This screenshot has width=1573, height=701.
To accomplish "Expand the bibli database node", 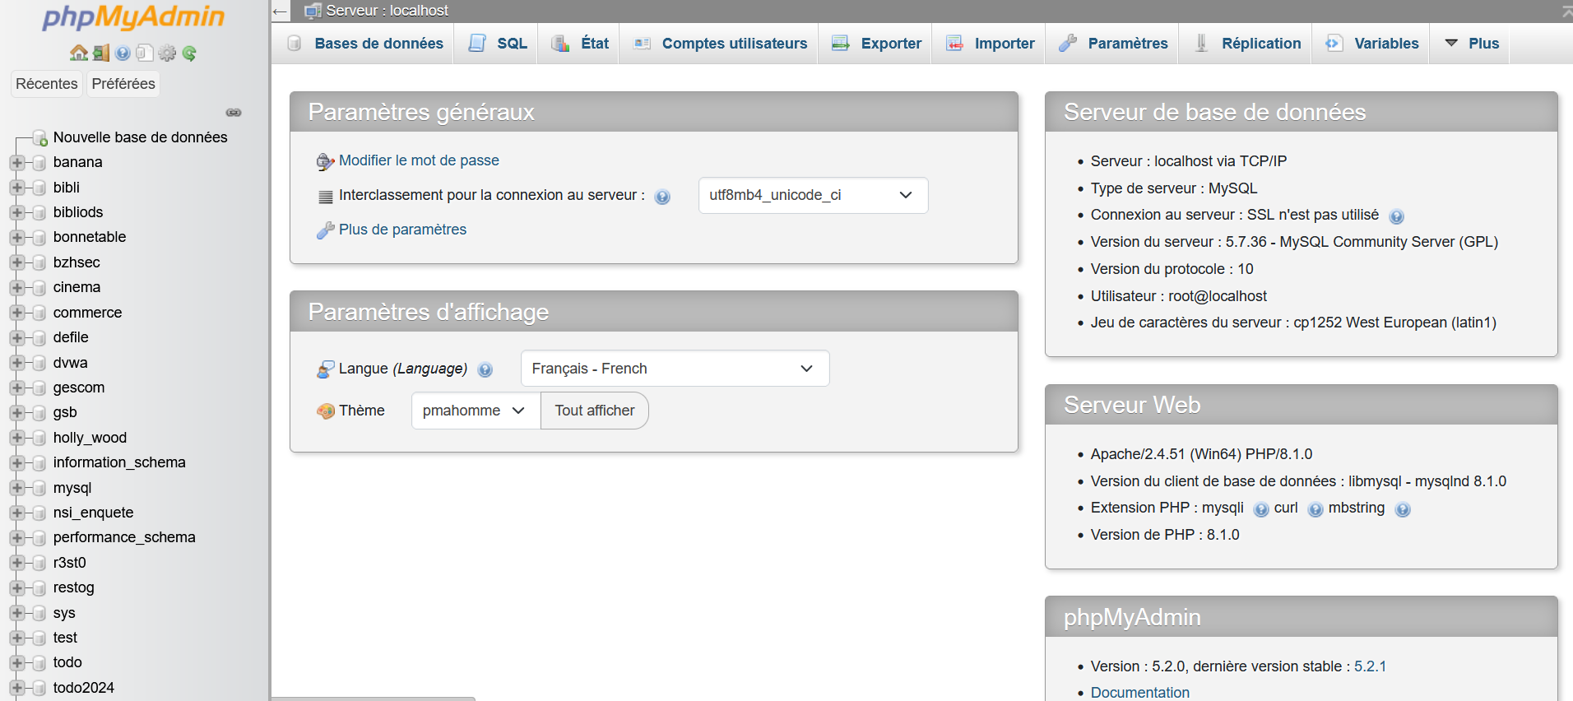I will [17, 188].
